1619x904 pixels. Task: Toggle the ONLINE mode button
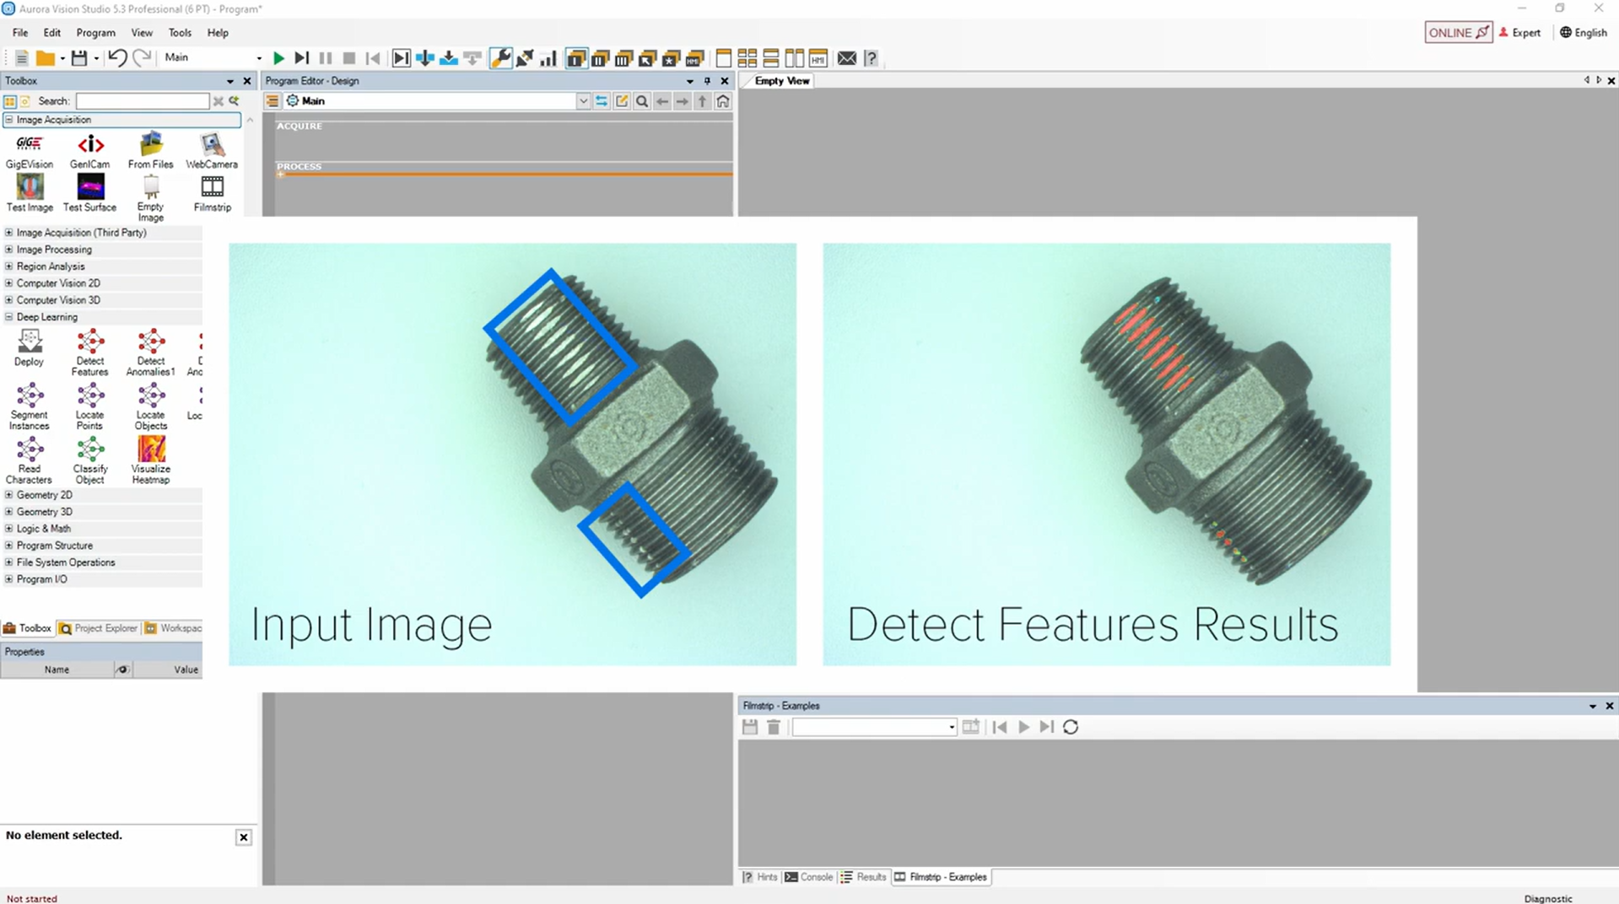pyautogui.click(x=1458, y=33)
